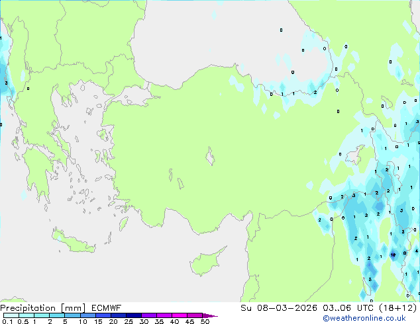Click the legend arrow tip beyond 50 mm

click(210, 315)
